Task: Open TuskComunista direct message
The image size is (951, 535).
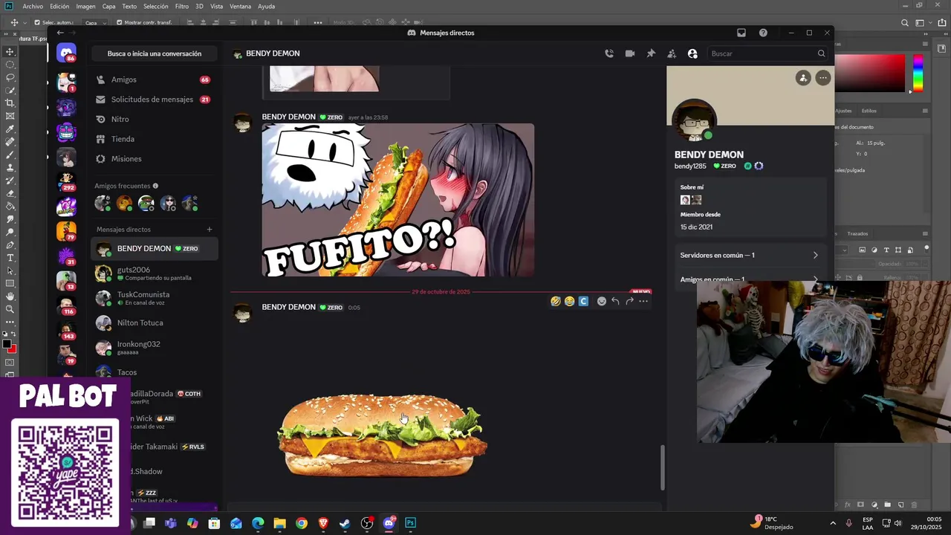Action: click(x=155, y=298)
